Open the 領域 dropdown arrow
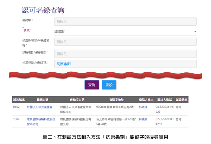 (195, 32)
